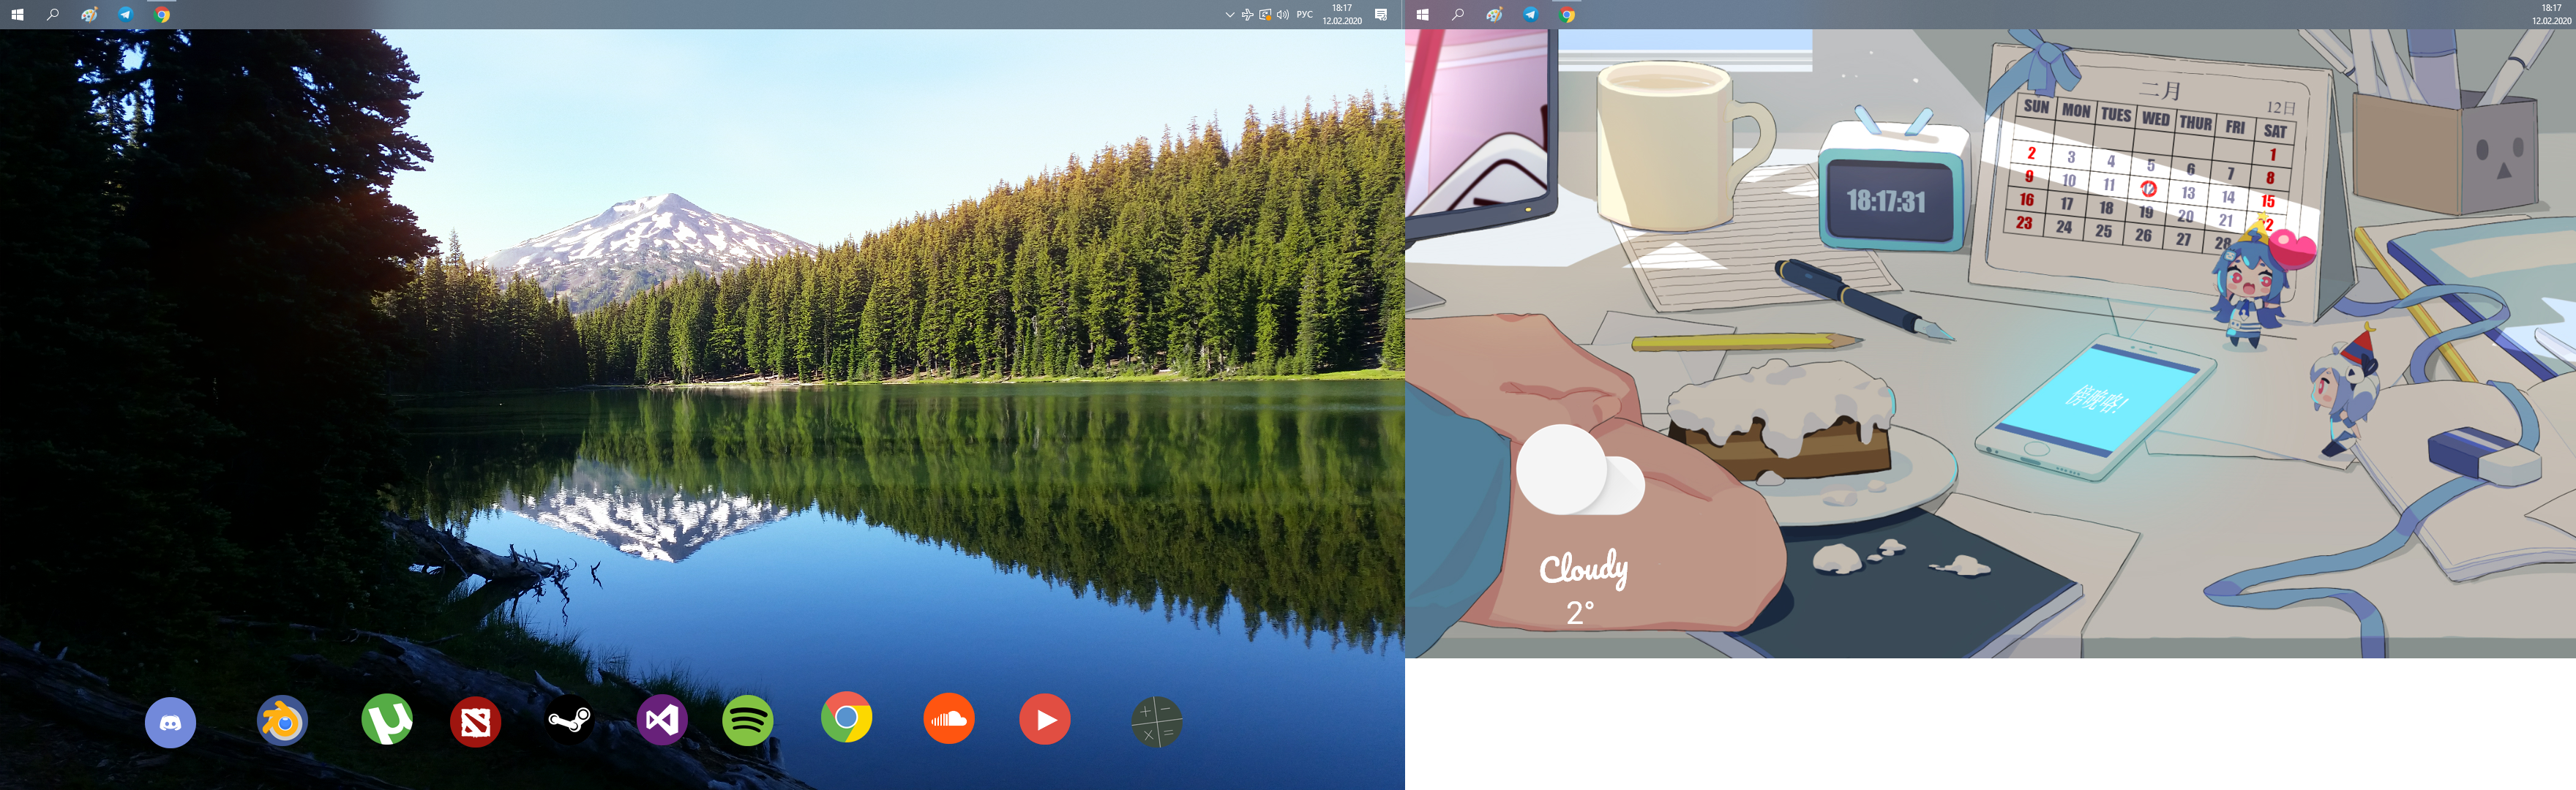Expand the hidden system tray icons
The image size is (2576, 790).
click(x=1230, y=15)
